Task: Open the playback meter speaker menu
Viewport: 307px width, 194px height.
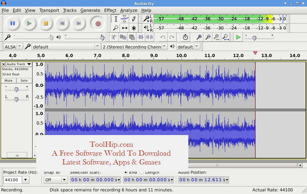Action: tap(146, 28)
